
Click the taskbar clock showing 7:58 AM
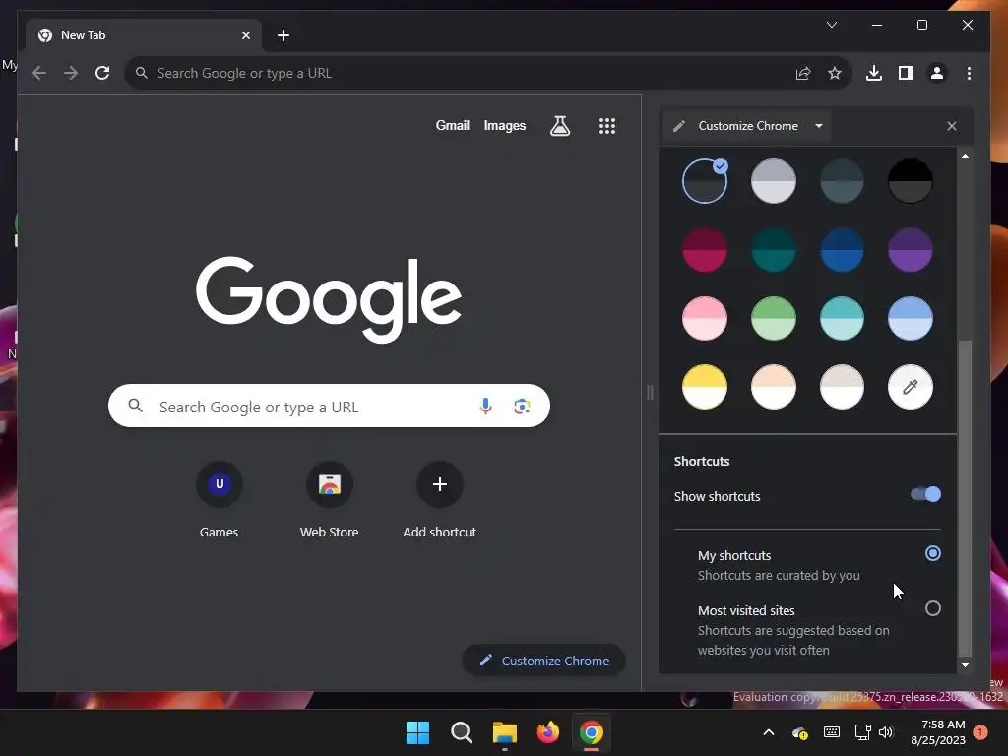coord(938,732)
